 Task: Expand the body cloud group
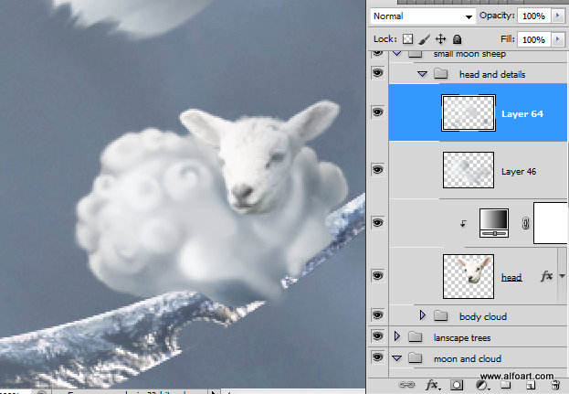coord(422,315)
